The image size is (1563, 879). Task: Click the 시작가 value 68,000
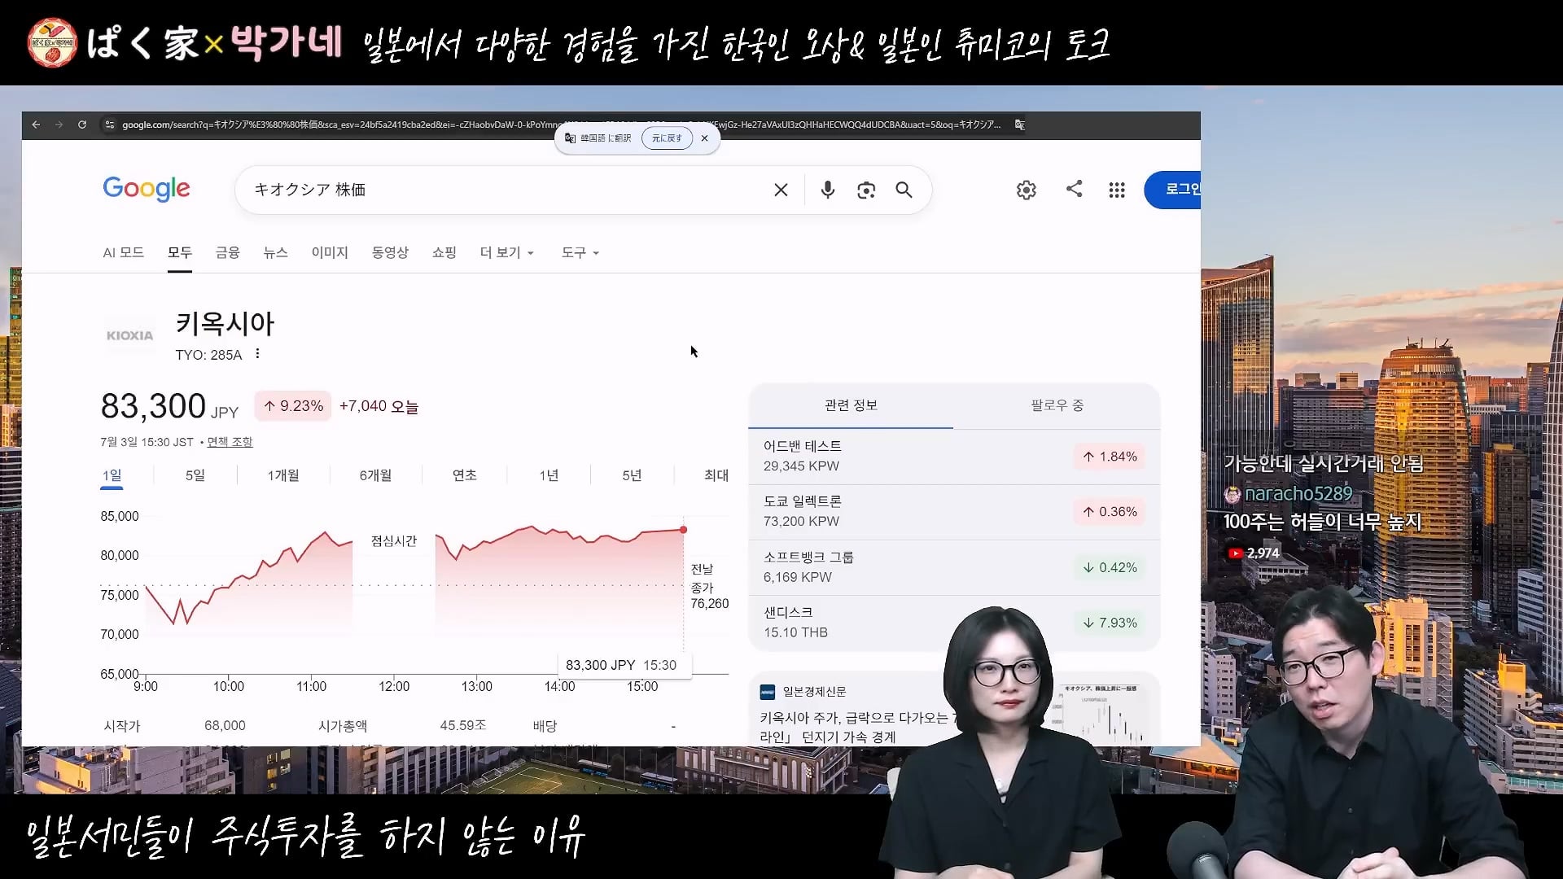[x=225, y=726]
